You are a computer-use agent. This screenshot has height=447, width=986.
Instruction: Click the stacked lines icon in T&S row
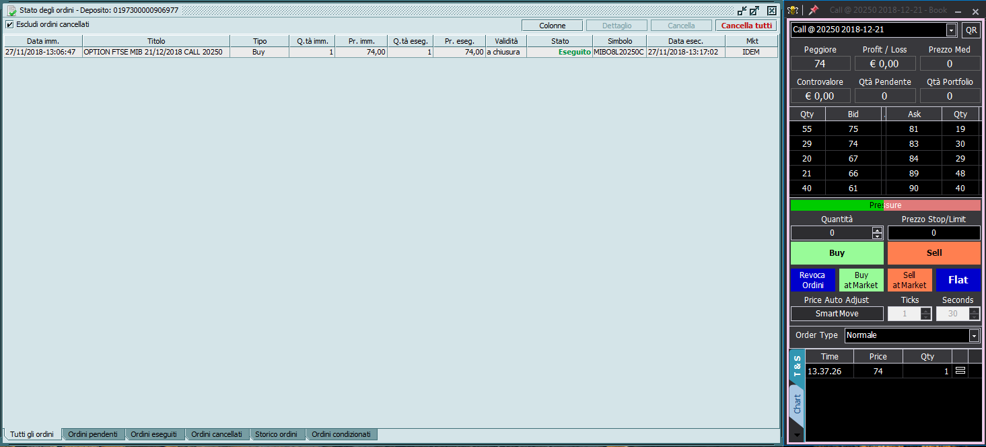[x=960, y=370]
